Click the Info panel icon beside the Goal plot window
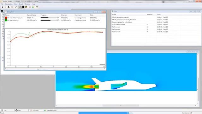This screenshot has width=202, height=114. tap(2, 11)
